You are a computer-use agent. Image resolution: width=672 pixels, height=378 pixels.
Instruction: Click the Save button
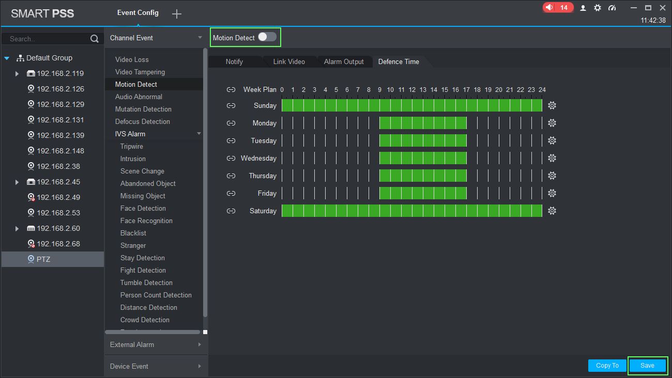pos(647,366)
